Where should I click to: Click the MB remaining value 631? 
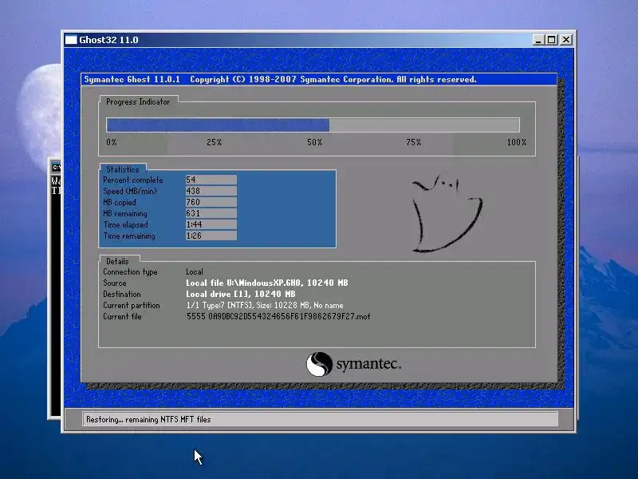pyautogui.click(x=211, y=213)
